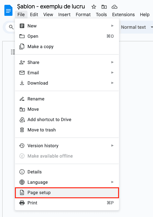The height and width of the screenshot is (217, 153).
Task: Open the Normal text style dropdown
Action: pos(137,27)
